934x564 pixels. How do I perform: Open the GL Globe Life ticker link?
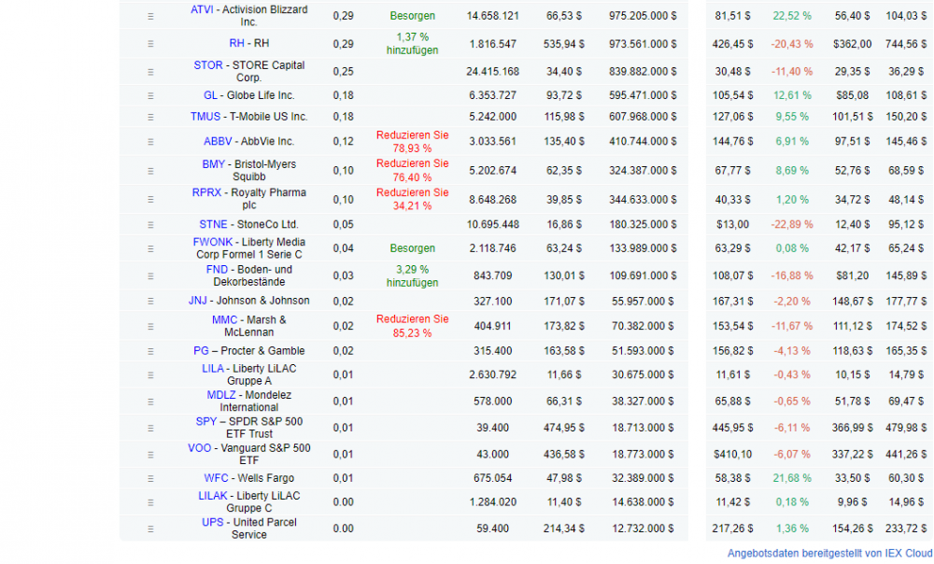[x=210, y=95]
